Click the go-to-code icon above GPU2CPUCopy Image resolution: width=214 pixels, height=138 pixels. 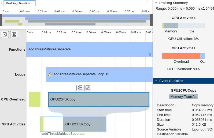[80, 88]
